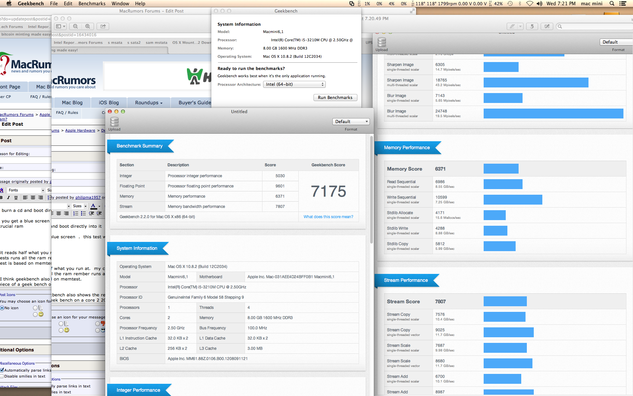Click Upload icon in Untitled results window
633x396 pixels.
point(114,122)
